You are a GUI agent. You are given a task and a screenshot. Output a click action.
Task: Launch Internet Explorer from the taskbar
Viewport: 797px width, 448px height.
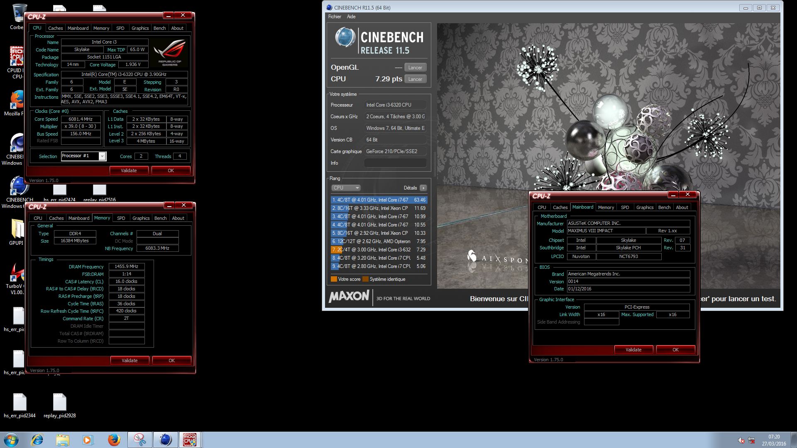[37, 440]
